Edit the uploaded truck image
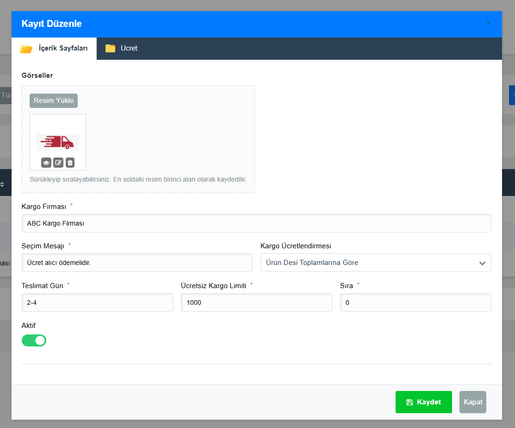 click(58, 163)
